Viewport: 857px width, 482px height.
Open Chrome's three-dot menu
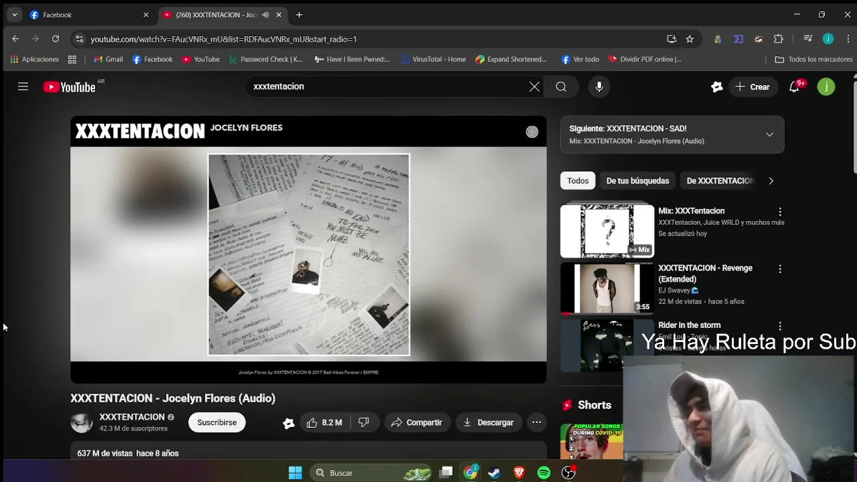[848, 39]
